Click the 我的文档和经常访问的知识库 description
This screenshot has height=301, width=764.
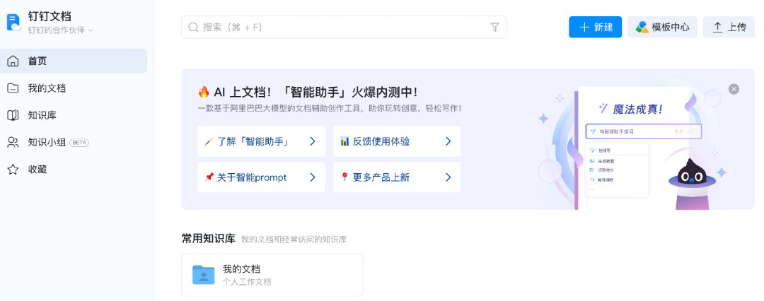(294, 240)
